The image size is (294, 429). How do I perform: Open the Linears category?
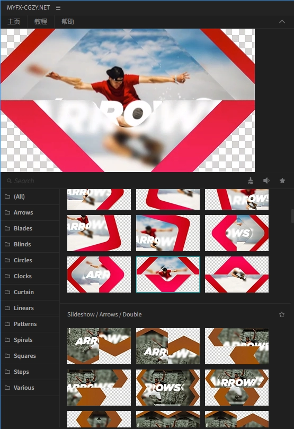click(30, 308)
